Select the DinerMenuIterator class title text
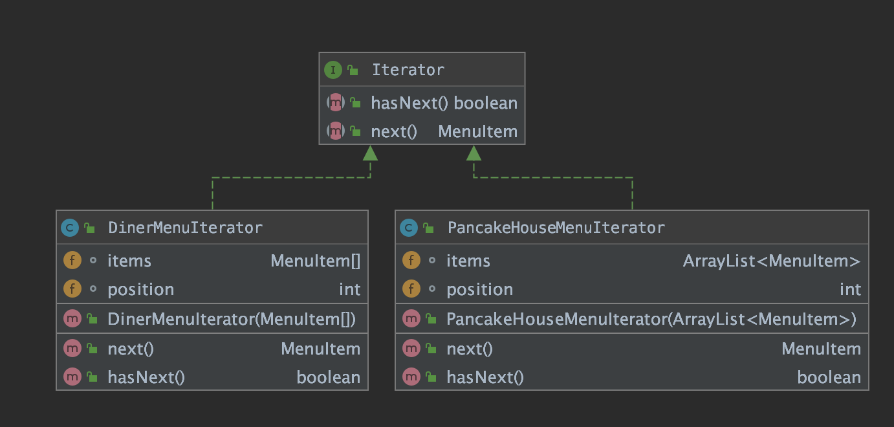The height and width of the screenshot is (427, 894). click(x=184, y=227)
